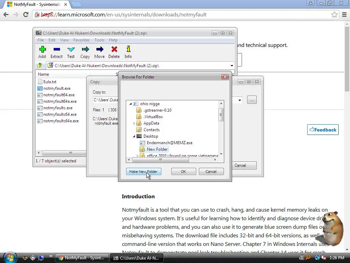Open the Tools menu in 7-Zip

coord(99,40)
